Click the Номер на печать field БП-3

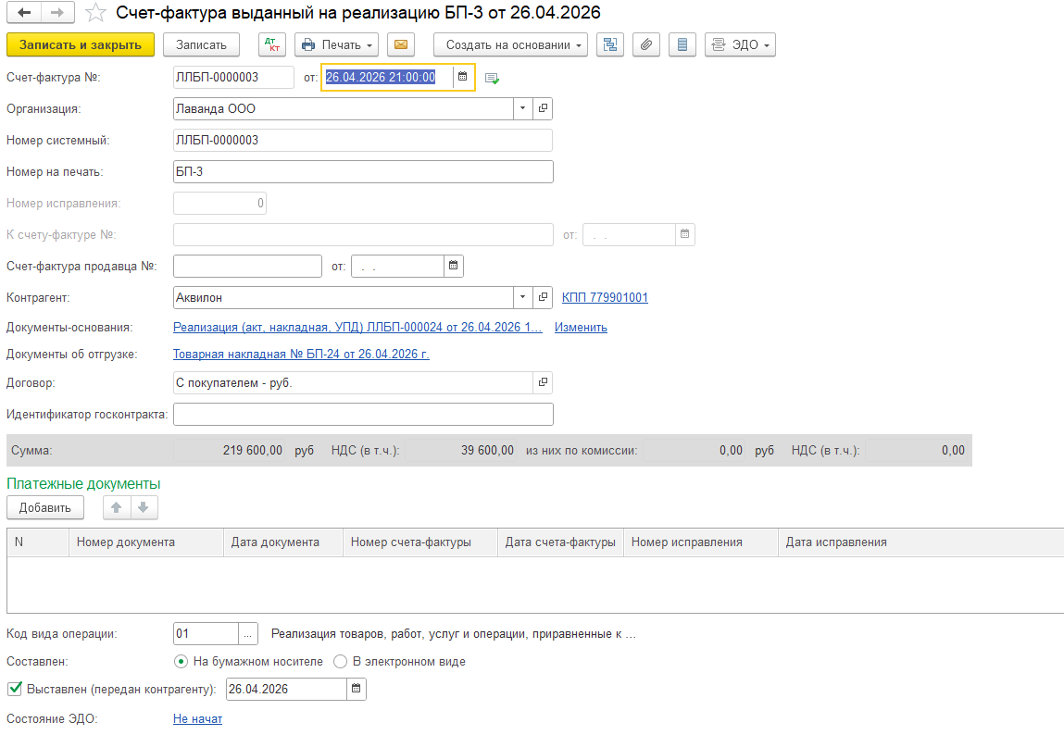click(x=363, y=171)
